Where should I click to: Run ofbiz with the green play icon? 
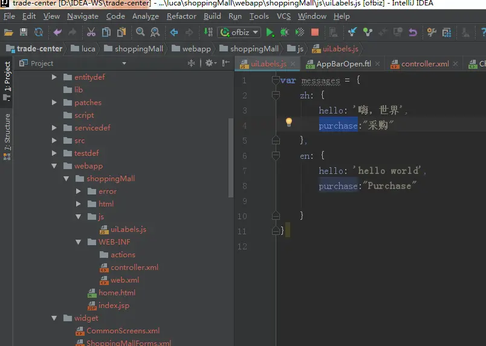270,32
